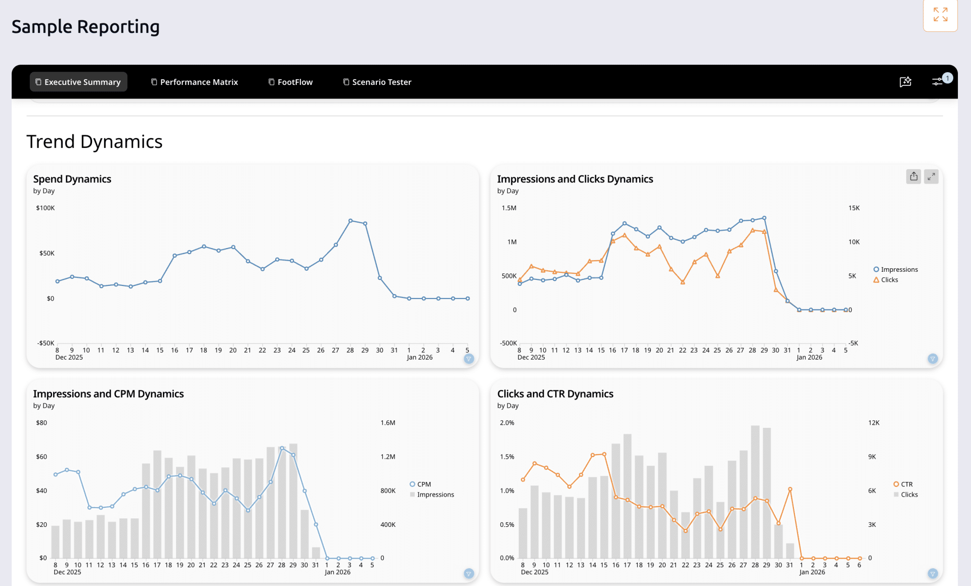Toggle Impressions bars in CPM chart legend
The image size is (971, 586).
435,495
